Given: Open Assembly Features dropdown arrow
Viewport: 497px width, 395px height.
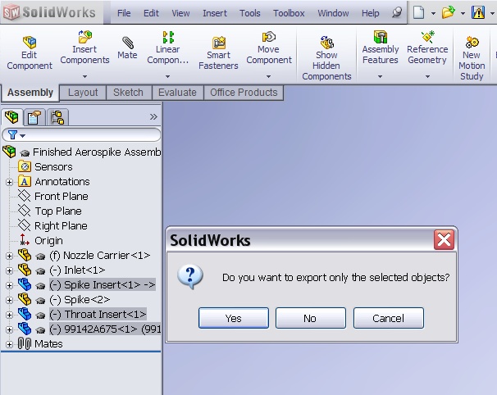Looking at the screenshot, I should click(x=380, y=76).
